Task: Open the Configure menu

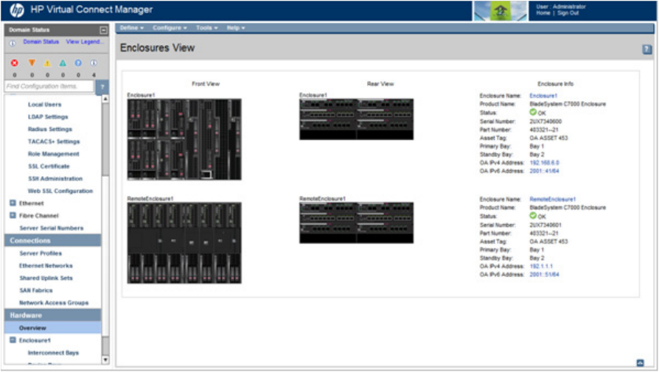Action: point(170,28)
